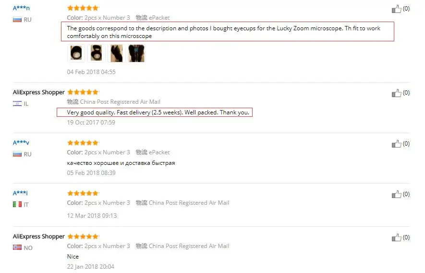Open the profile of reviewer A***i
The width and height of the screenshot is (425, 273).
(x=20, y=193)
